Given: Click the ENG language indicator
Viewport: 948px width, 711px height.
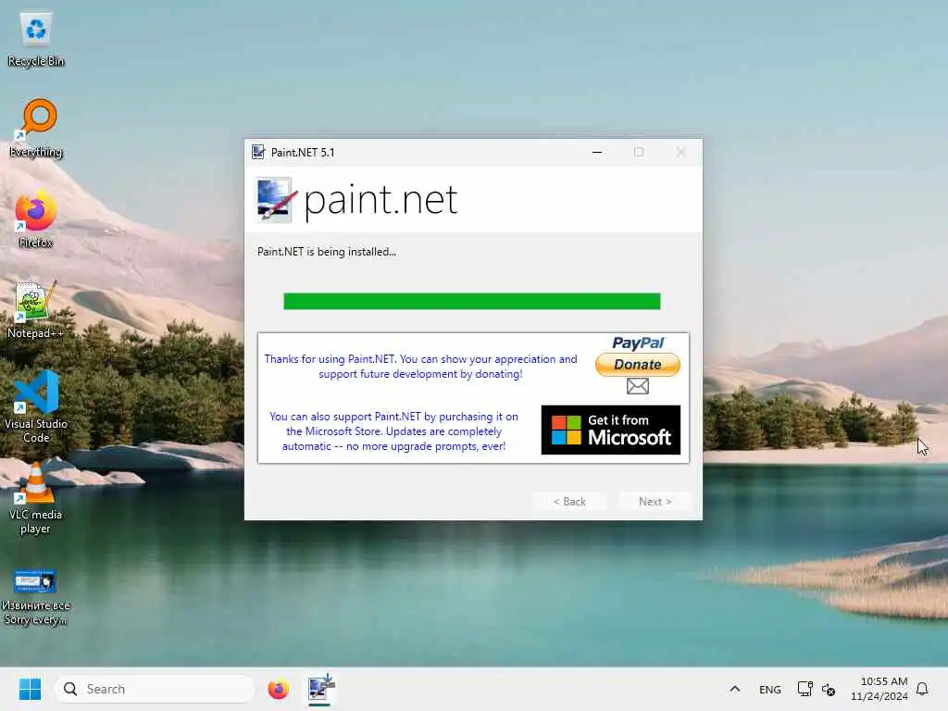Looking at the screenshot, I should (769, 689).
